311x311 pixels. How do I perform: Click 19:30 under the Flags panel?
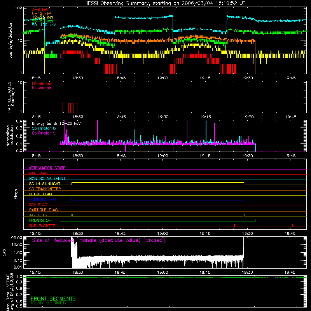[248, 234]
